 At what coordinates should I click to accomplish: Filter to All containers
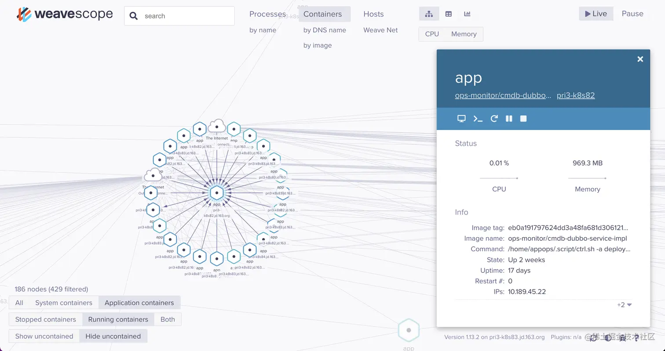[19, 303]
